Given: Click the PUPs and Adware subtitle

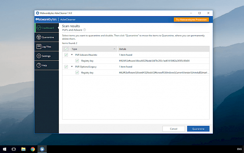Looking at the screenshot, I should point(72,30).
